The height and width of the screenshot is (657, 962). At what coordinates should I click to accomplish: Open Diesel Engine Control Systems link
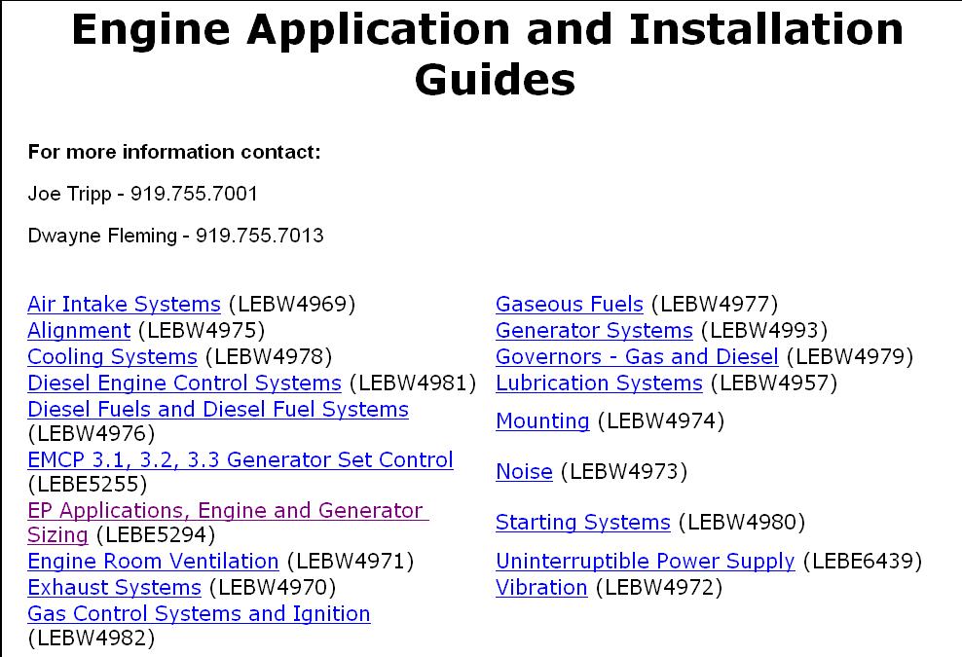pyautogui.click(x=184, y=383)
